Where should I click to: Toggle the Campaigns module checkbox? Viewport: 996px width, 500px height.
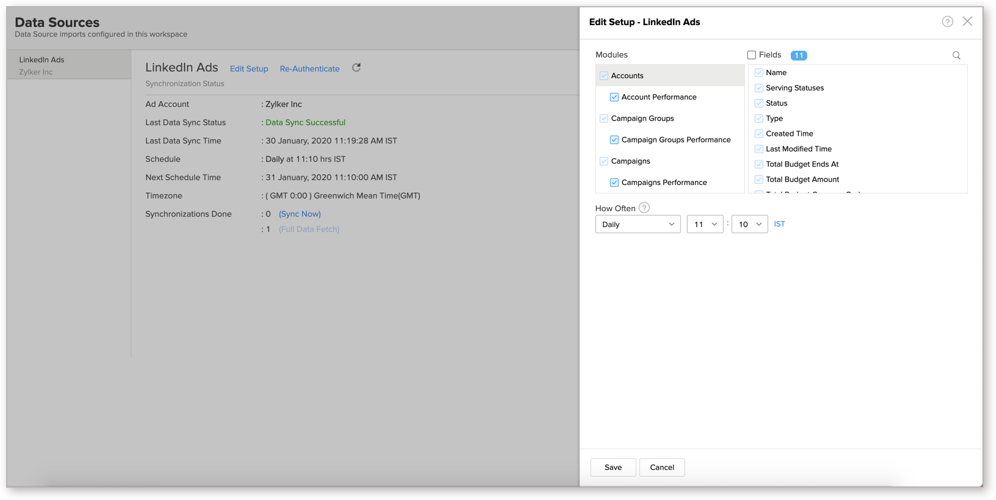tap(604, 161)
